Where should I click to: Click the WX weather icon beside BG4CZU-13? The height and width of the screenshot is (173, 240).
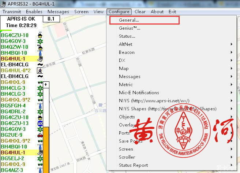[40, 123]
